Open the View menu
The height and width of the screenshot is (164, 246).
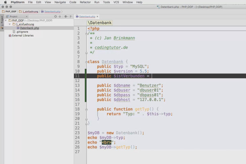pos(48,2)
